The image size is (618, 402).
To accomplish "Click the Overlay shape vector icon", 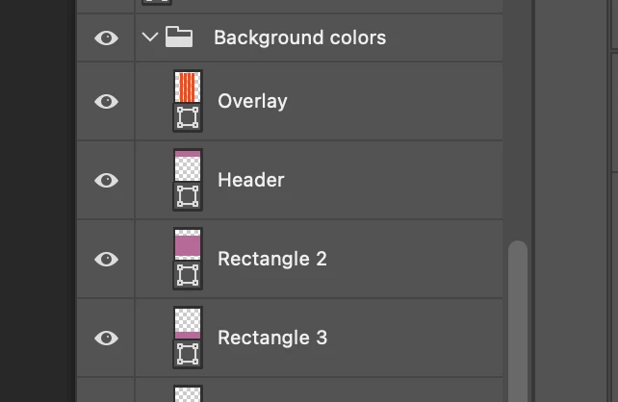I will click(x=188, y=117).
